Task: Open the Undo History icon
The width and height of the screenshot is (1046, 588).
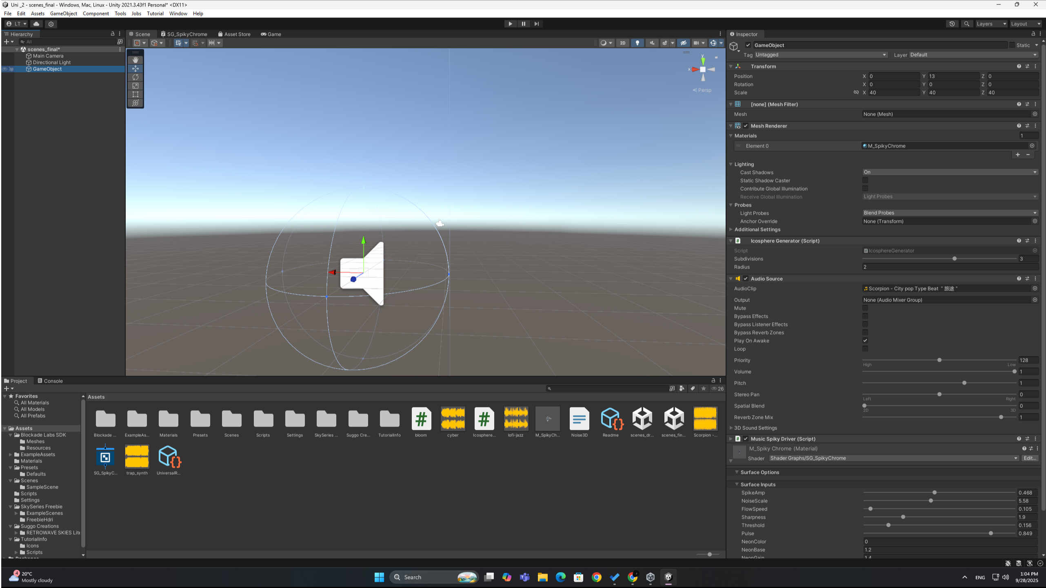Action: pyautogui.click(x=952, y=24)
